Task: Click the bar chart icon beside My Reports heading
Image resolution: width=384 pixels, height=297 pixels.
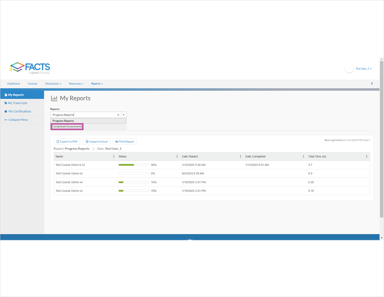Action: click(x=54, y=98)
